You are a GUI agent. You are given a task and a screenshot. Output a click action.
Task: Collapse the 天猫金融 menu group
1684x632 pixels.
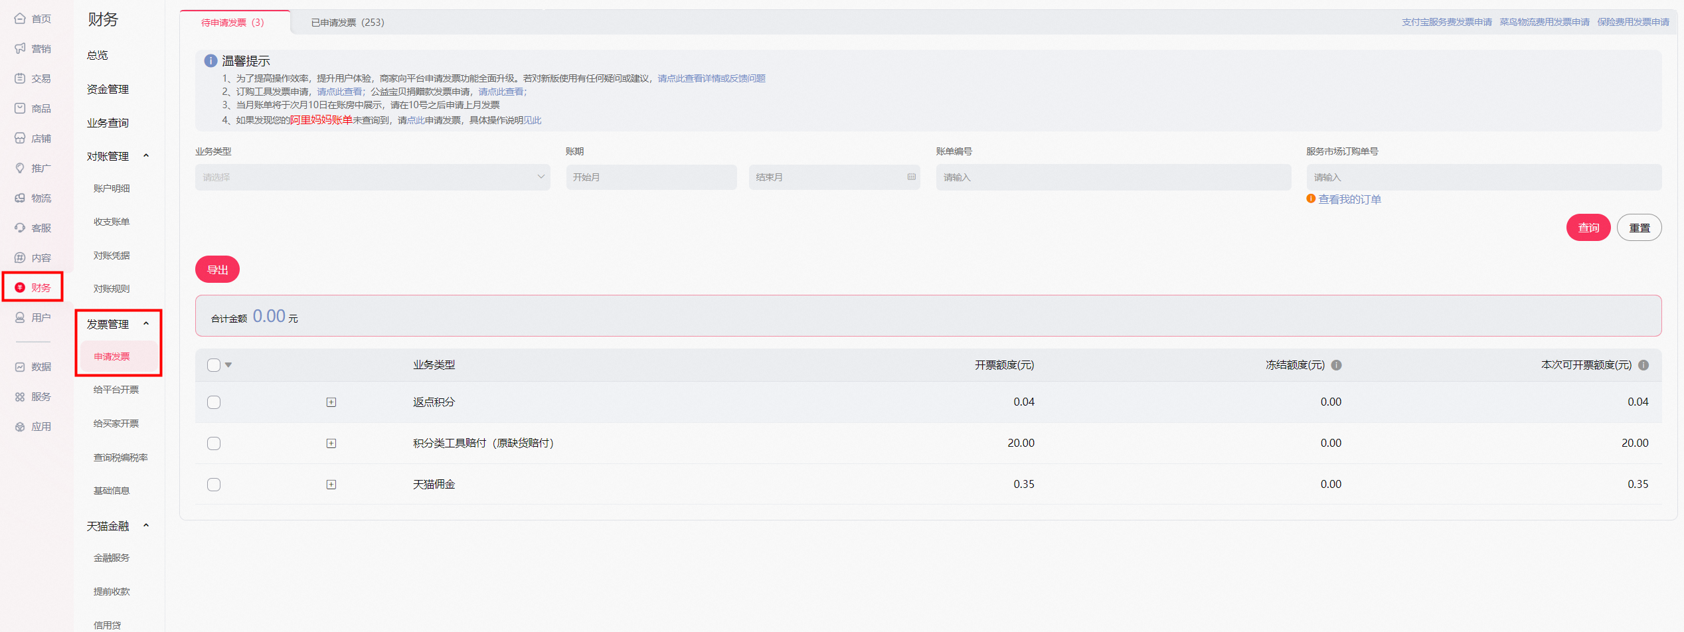tap(146, 526)
